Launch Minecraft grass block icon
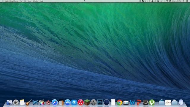The width and height of the screenshot is (190, 107). coord(87,102)
